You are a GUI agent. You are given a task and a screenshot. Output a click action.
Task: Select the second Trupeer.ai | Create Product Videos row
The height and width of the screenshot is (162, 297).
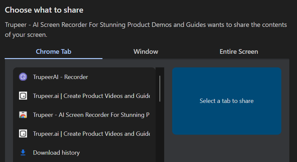[84, 133]
